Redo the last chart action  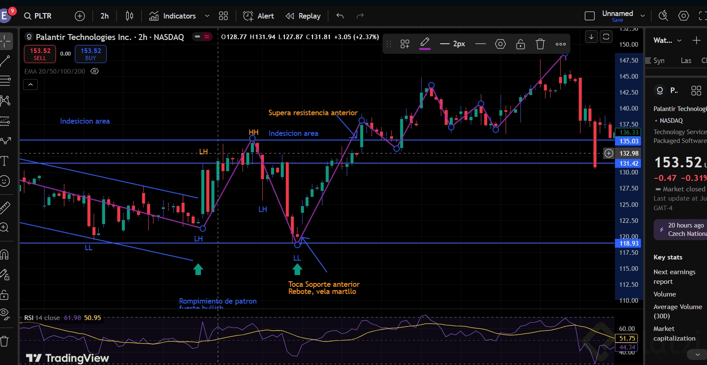360,16
